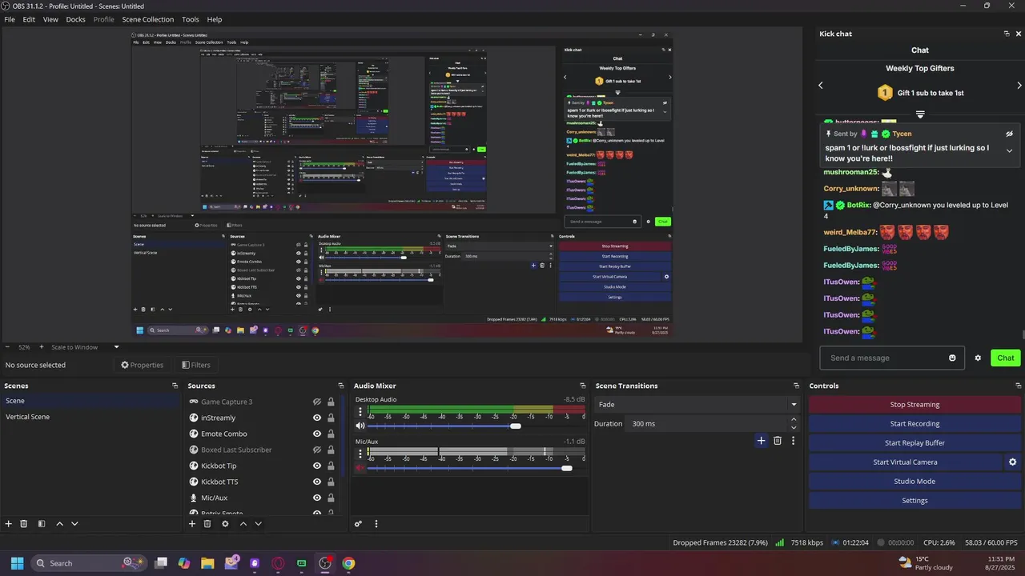Click Start Virtual Camera button
The image size is (1025, 576).
coord(905,462)
